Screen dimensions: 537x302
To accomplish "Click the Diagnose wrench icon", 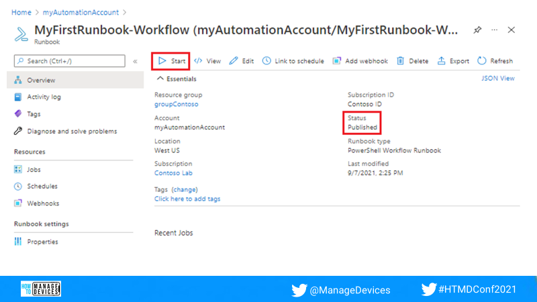I will (18, 131).
